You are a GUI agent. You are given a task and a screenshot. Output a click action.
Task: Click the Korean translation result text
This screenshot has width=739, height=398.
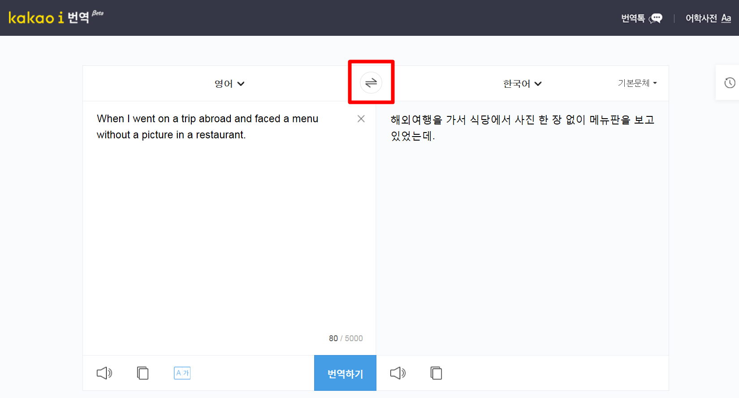[x=523, y=128]
